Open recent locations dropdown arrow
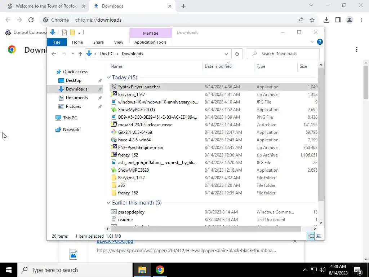The width and height of the screenshot is (369, 277). (73, 54)
